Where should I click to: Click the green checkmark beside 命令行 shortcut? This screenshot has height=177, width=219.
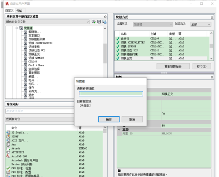click(118, 38)
